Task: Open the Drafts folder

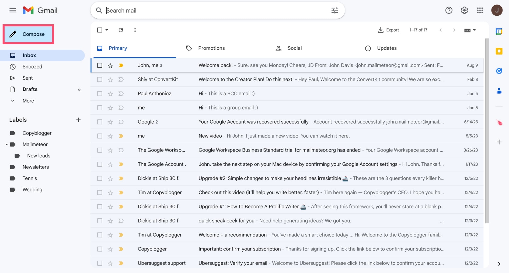Action: [30, 89]
